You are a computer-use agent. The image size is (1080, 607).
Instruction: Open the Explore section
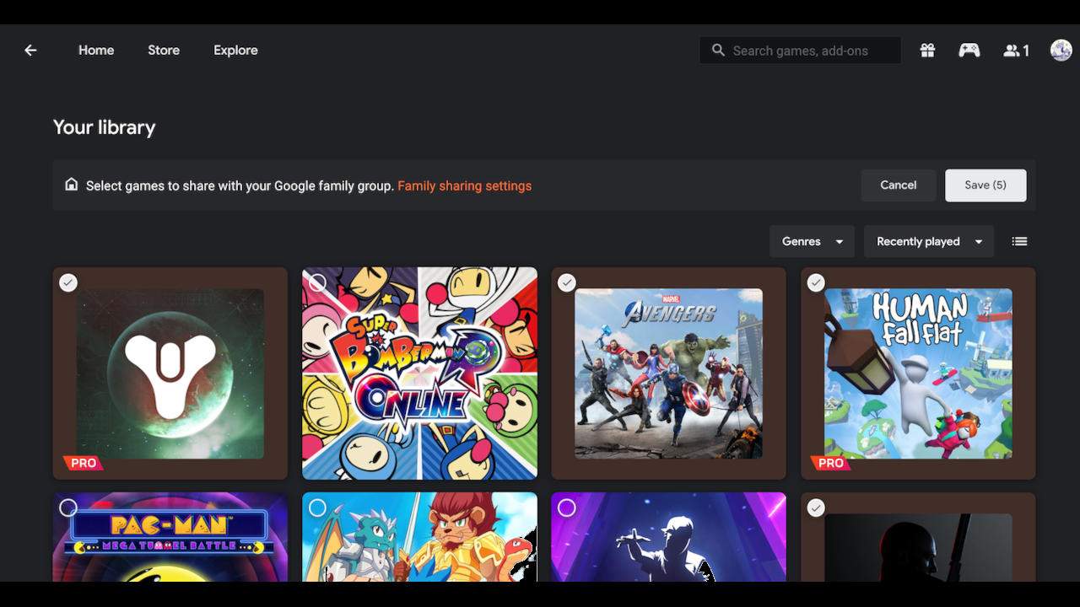(235, 50)
